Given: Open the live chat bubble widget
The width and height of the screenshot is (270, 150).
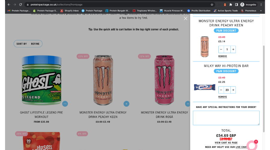Looking at the screenshot, I should click(252, 145).
